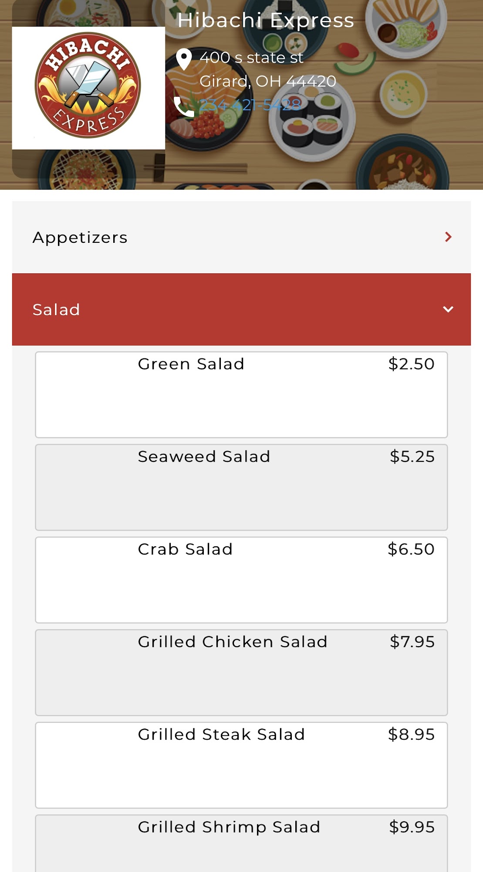
Task: Call the 234-421-5428 phone number link
Action: [250, 105]
